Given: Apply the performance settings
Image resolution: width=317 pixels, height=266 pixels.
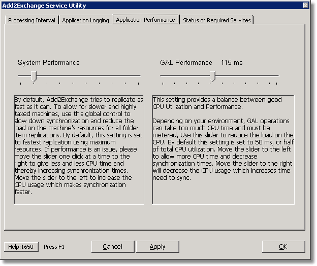Looking at the screenshot, I should 157,247.
